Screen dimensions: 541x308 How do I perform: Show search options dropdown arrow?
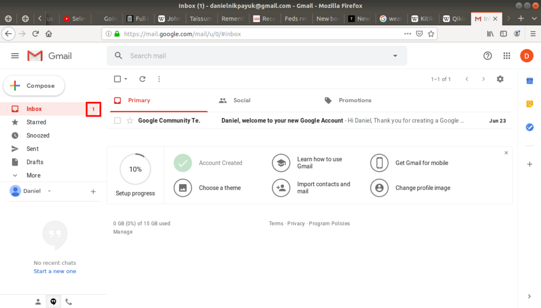tap(395, 56)
